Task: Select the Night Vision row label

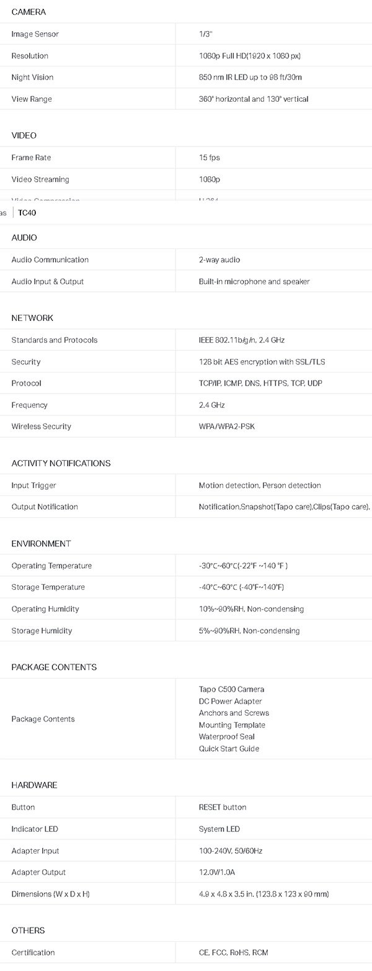Action: coord(32,78)
